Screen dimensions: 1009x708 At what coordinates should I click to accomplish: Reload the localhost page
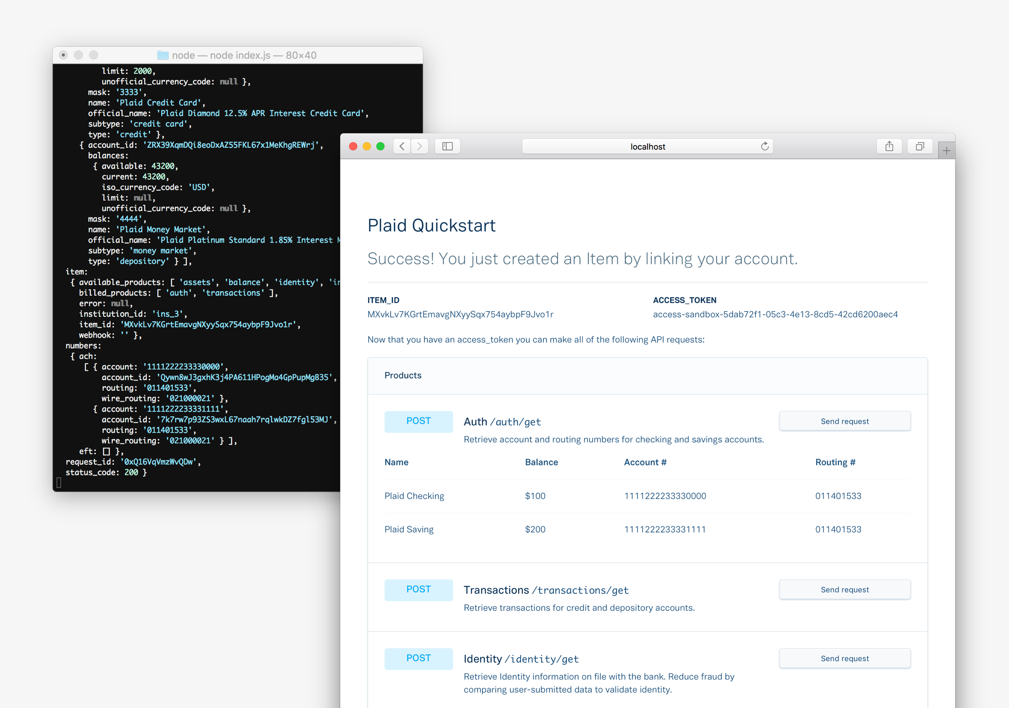(x=765, y=146)
